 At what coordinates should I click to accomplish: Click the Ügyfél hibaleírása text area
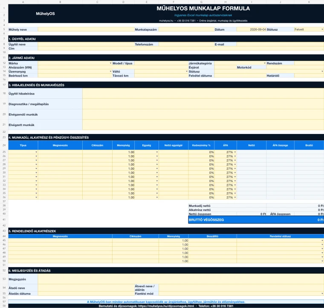[x=203, y=94]
